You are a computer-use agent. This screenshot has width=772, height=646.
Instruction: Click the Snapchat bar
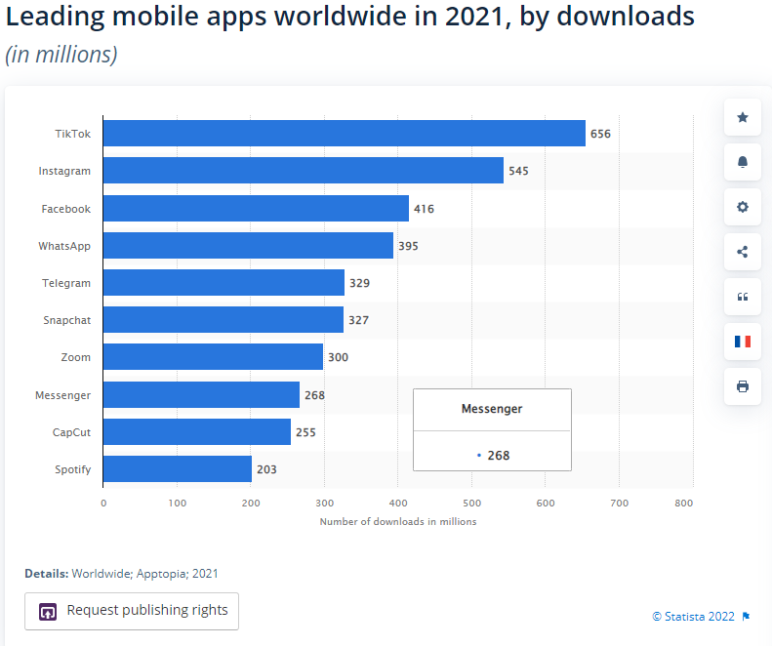point(223,319)
